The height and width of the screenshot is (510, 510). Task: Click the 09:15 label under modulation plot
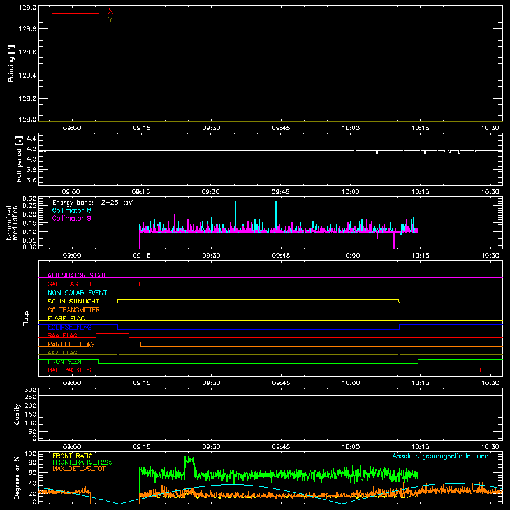pos(142,256)
